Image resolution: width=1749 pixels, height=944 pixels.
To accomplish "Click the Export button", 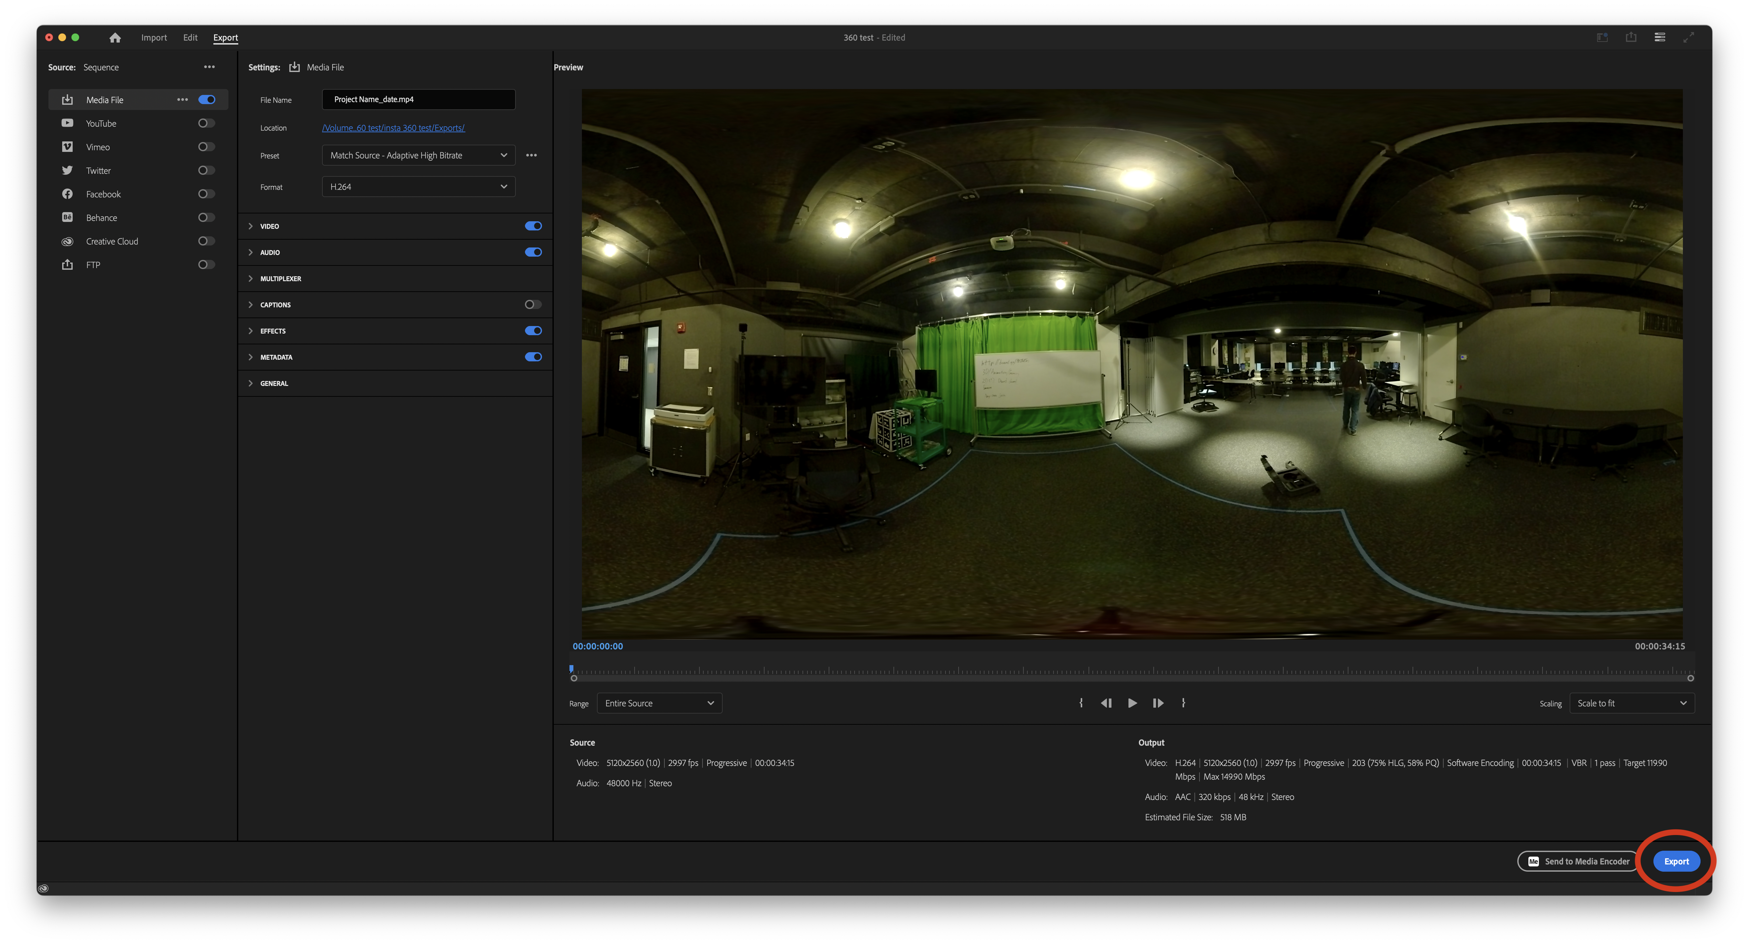I will pos(1676,861).
